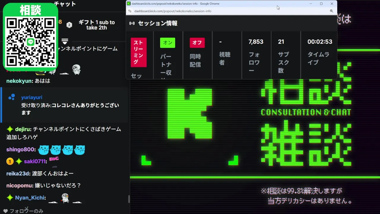Image resolution: width=380 pixels, height=214 pixels.
Task: Click the green star badge beside dejiru
Action: pos(10,129)
